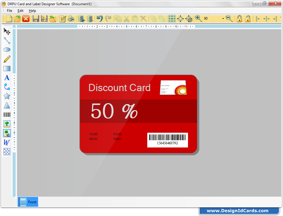Open the Edit menu
Viewport: 283px width, 216px height.
pyautogui.click(x=20, y=10)
